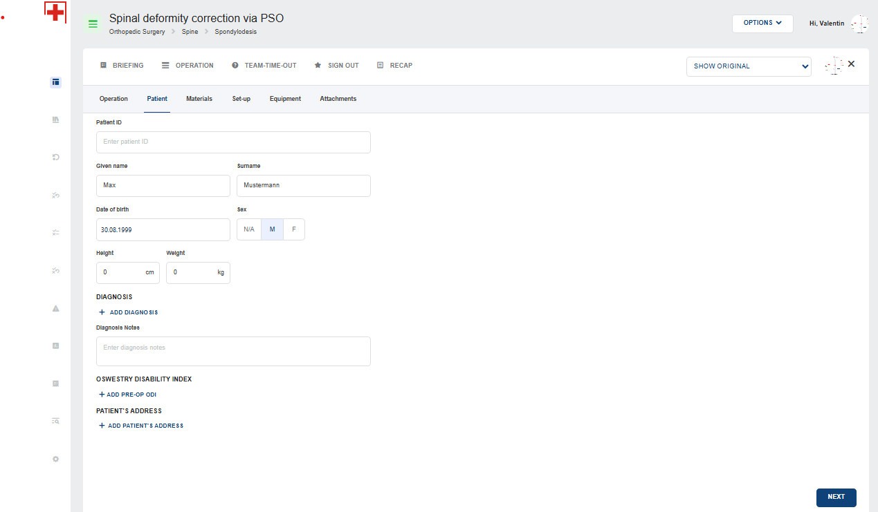The width and height of the screenshot is (878, 512).
Task: Open the Team-Time-Out tab
Action: (264, 66)
